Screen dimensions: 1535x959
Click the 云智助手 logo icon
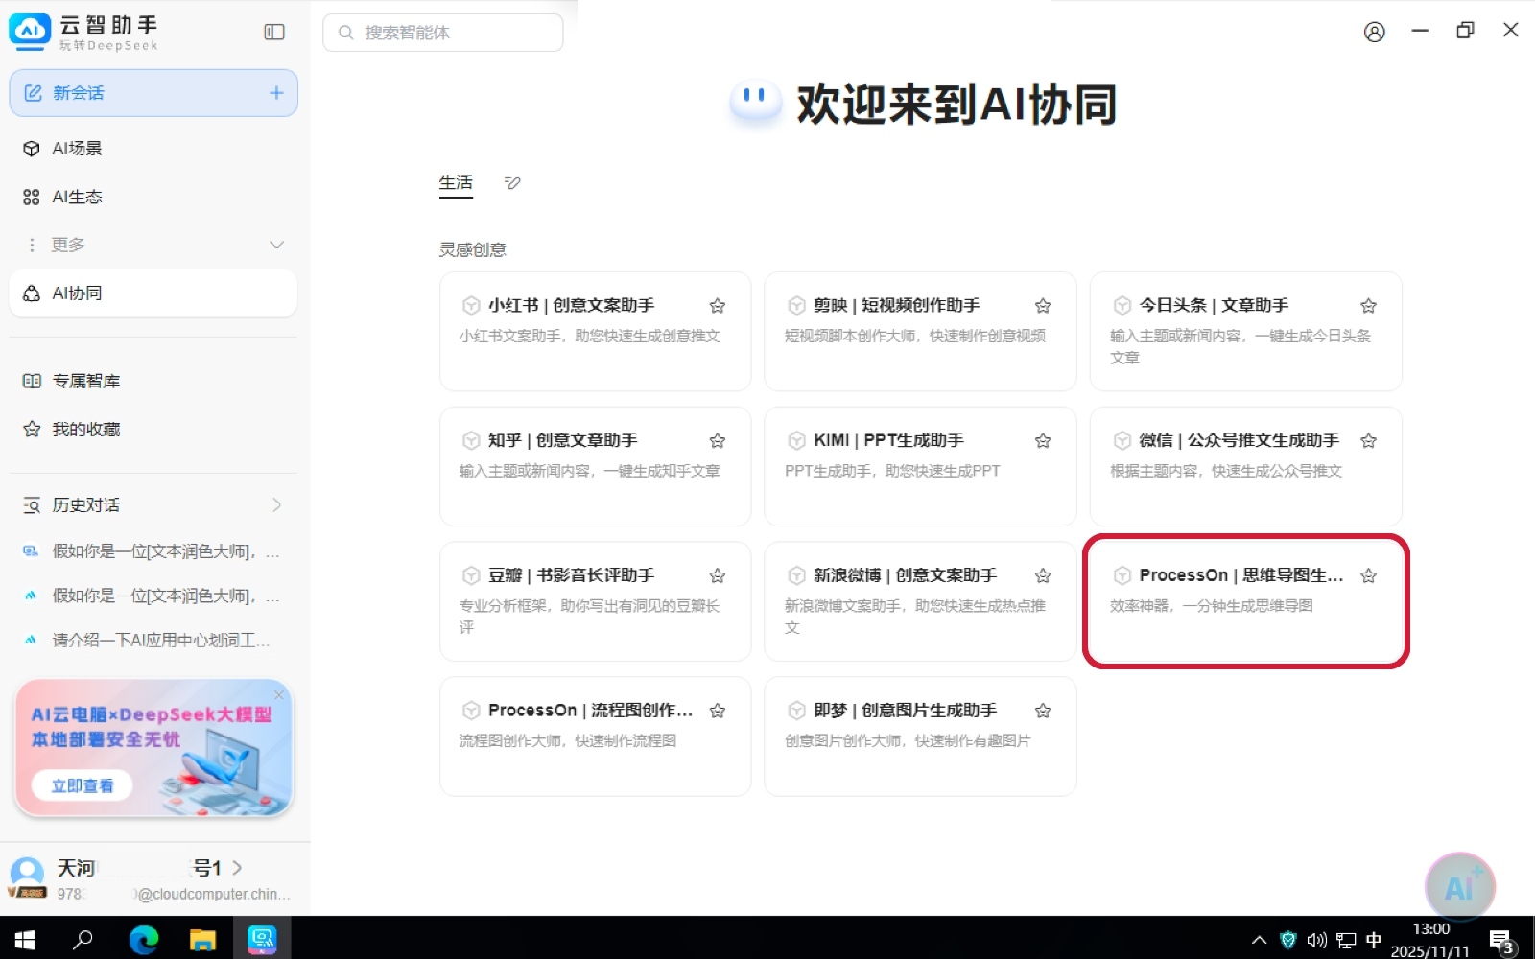coord(30,32)
